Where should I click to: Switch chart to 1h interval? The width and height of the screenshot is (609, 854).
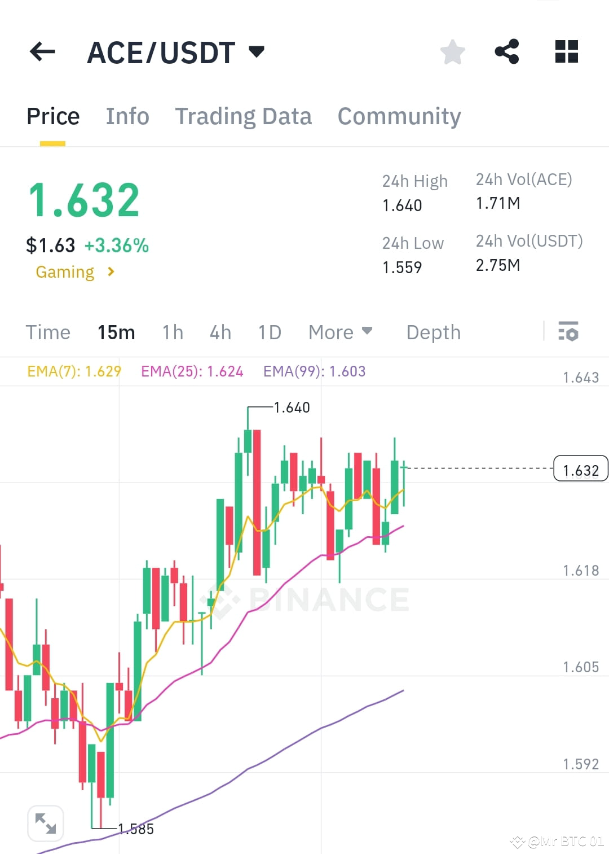click(172, 332)
